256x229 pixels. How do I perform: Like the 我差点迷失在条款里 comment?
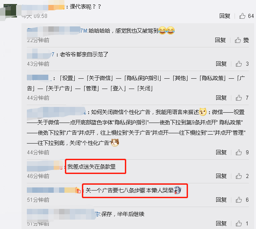[x=239, y=176]
